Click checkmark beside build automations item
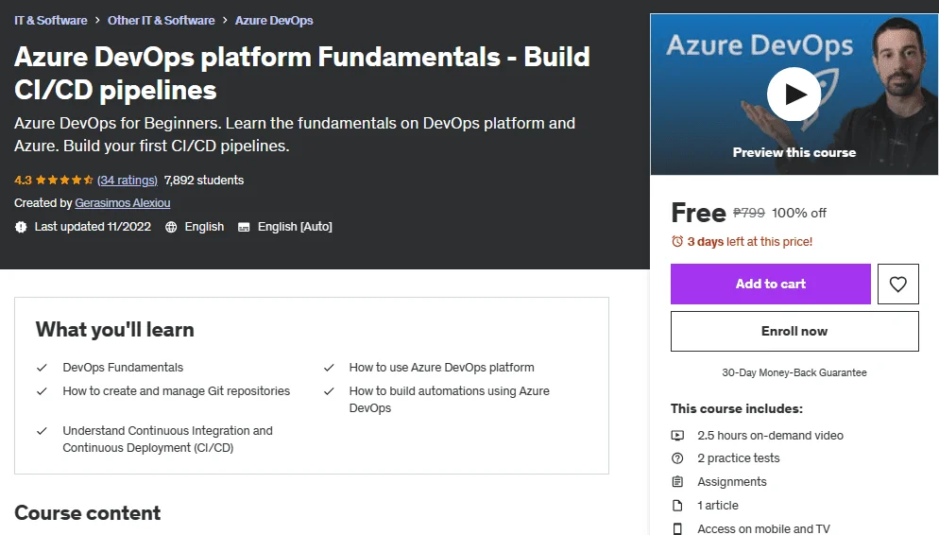The image size is (939, 535). tap(329, 391)
